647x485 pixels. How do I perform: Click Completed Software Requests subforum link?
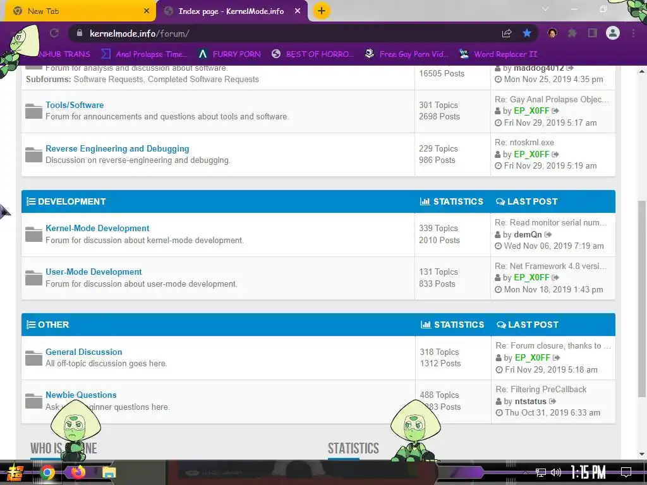203,79
